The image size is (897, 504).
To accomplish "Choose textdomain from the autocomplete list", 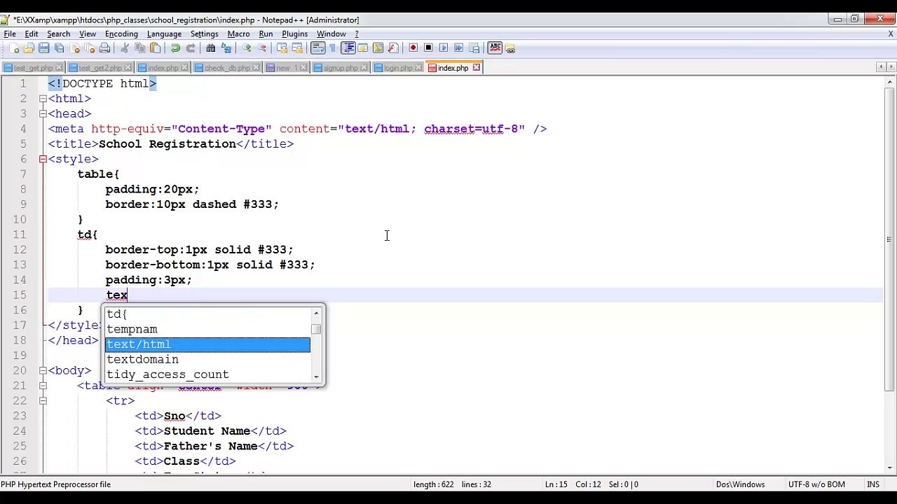I will coord(207,360).
